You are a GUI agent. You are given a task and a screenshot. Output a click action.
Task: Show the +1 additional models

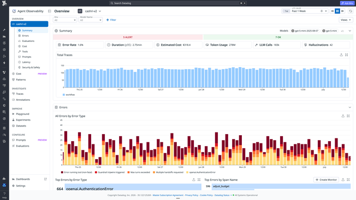342,31
